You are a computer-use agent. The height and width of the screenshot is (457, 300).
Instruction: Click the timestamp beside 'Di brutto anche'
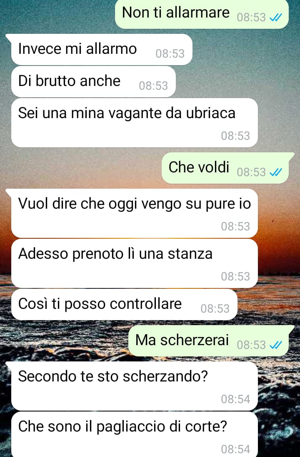coord(153,86)
